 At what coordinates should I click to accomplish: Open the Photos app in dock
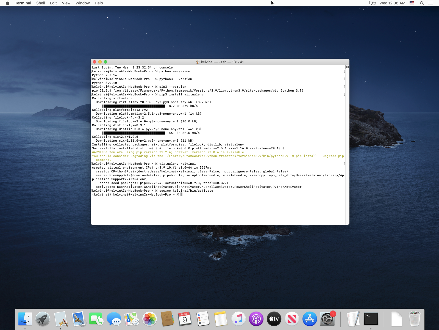point(149,319)
